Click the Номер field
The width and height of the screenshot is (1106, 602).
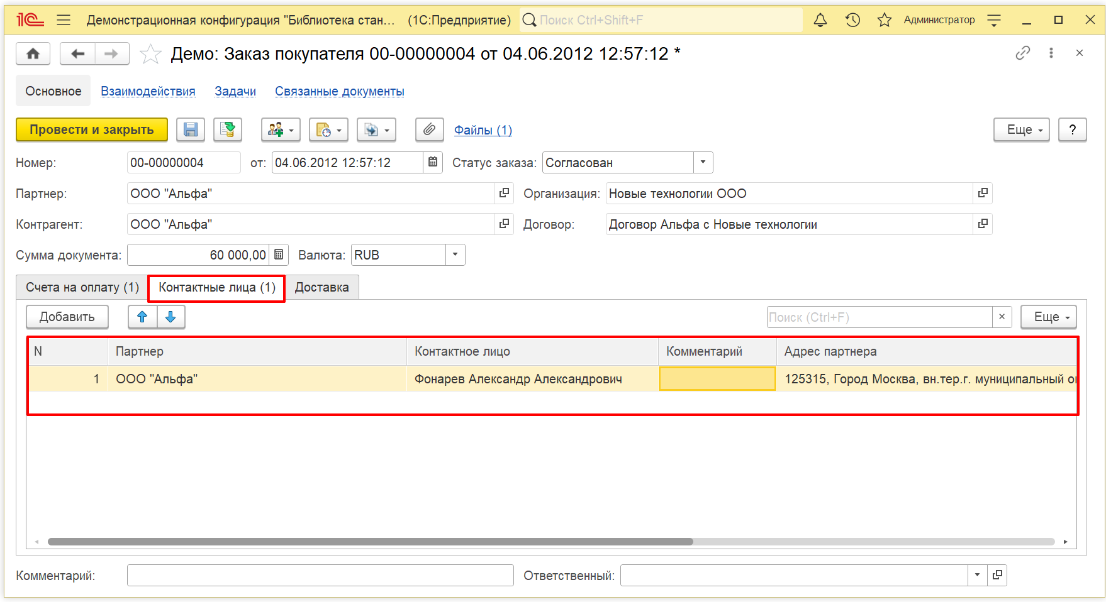[183, 163]
